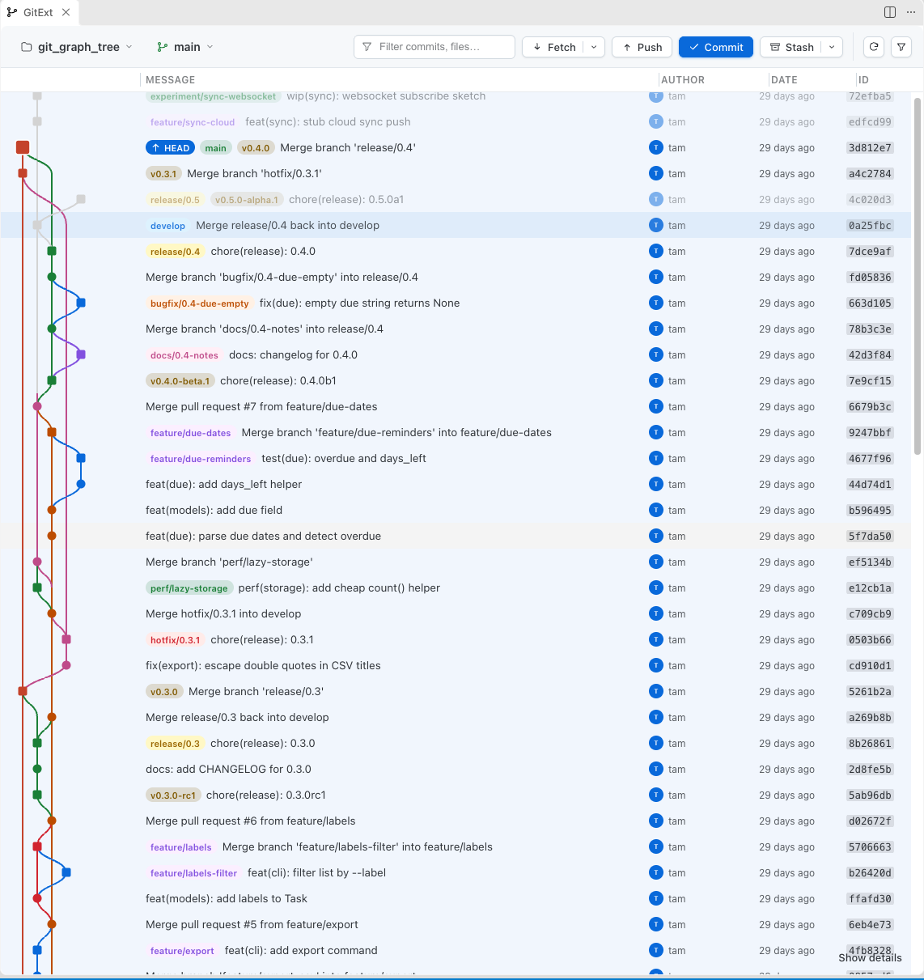
Task: Click commit ID d02672f
Action: 870,821
